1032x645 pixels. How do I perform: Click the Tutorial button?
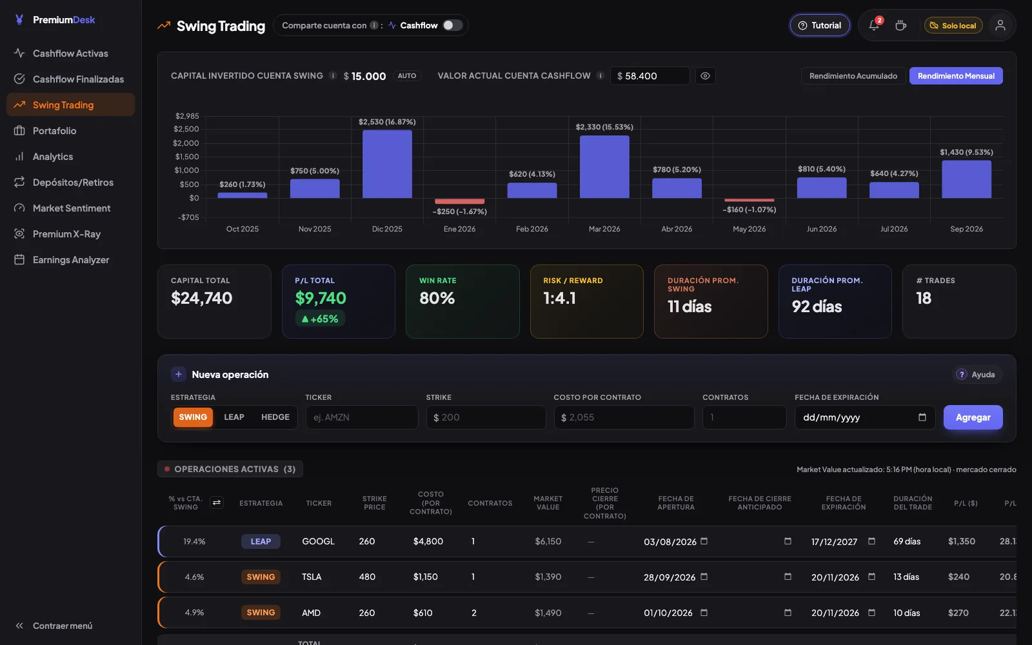(820, 25)
